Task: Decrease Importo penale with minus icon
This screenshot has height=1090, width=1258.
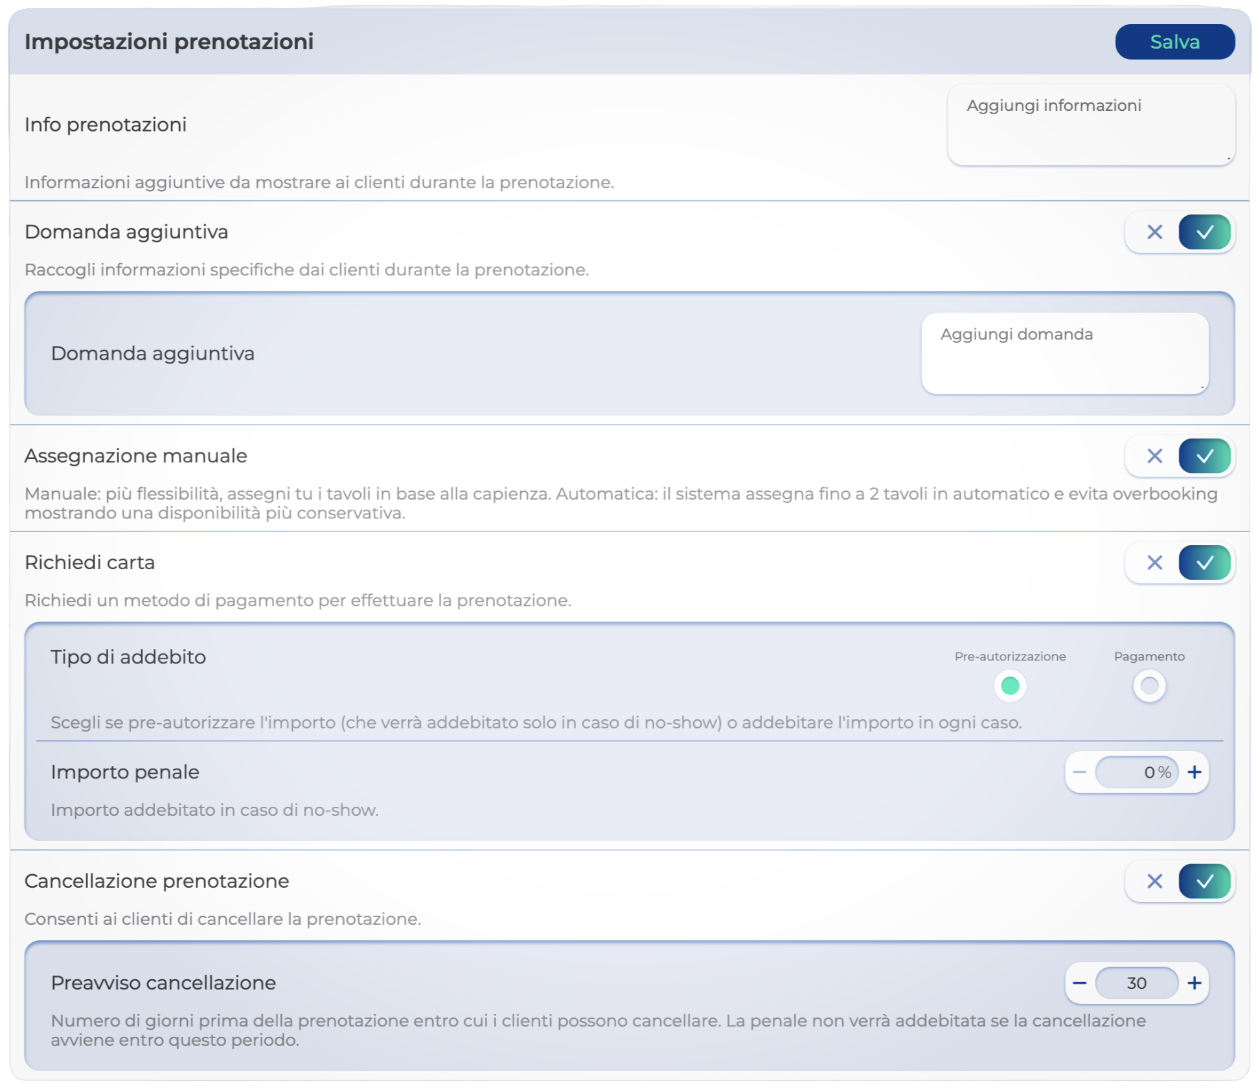Action: 1079,772
